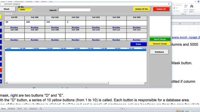Open the Excel Help question mark icon
Image resolution: width=200 pixels, height=112 pixels.
point(198,1)
